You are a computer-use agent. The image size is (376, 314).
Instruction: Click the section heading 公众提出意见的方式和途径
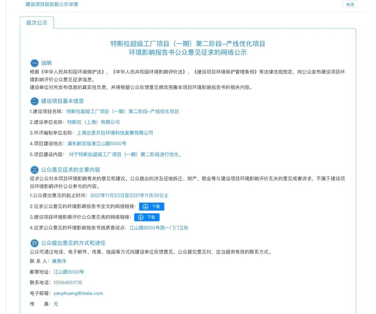point(73,243)
